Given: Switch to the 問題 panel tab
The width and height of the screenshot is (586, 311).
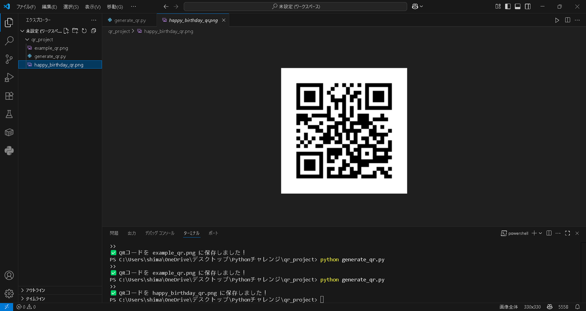Looking at the screenshot, I should 114,233.
